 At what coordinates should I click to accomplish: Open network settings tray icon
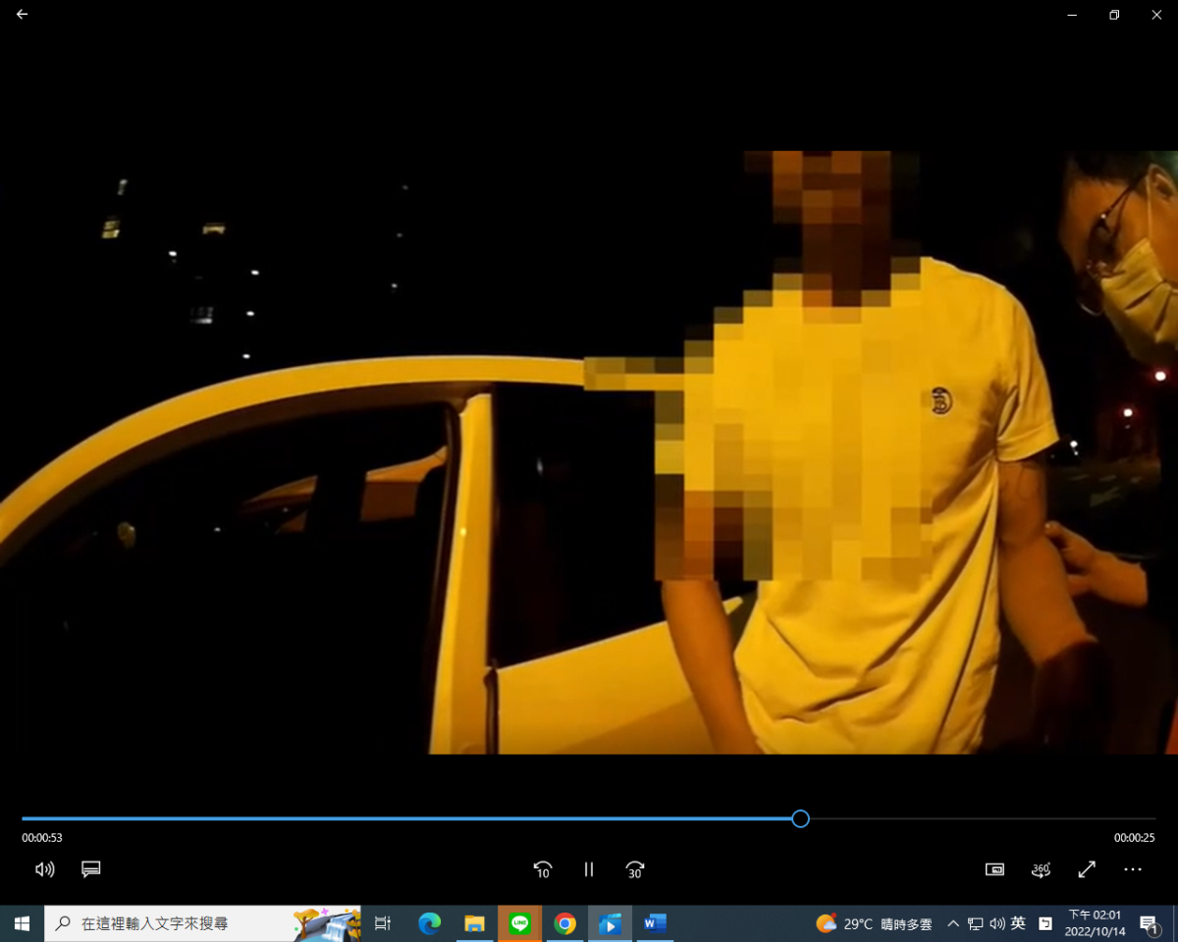pos(976,923)
